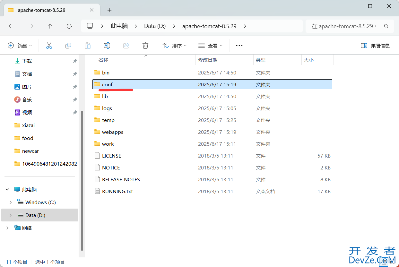Click the apache-tomcat-8.5.29 breadcrumb segment

tap(209, 26)
